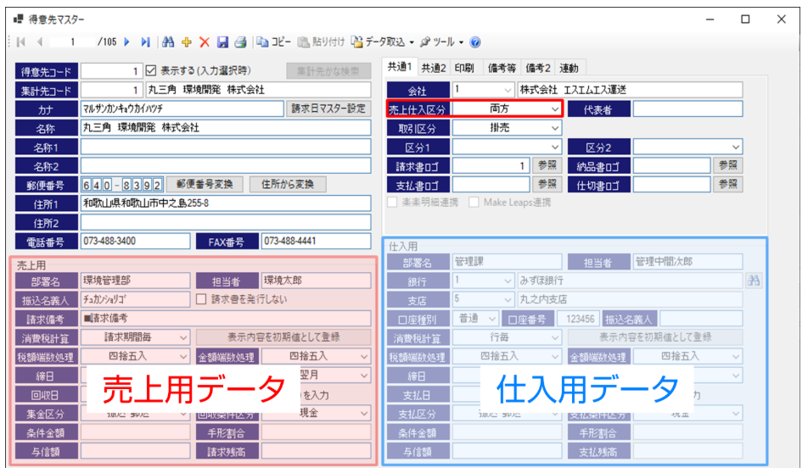Click the 売上用 担当者 field showing 環境太郎

click(316, 281)
